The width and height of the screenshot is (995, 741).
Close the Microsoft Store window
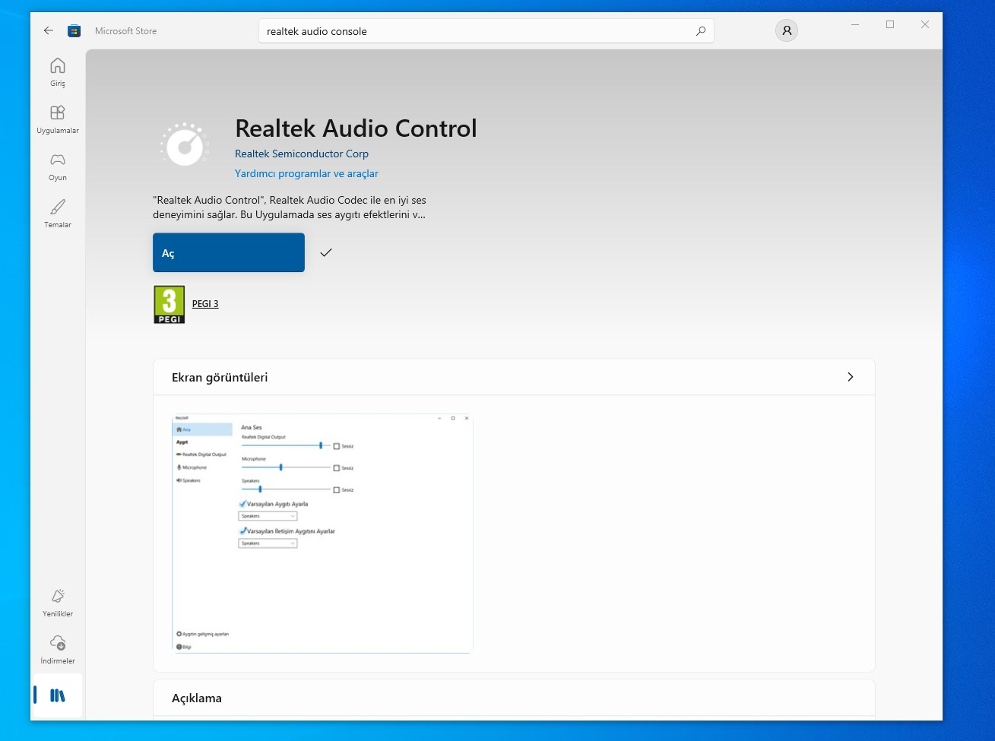point(925,24)
